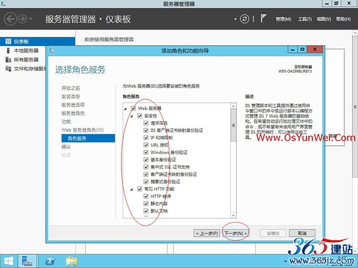358x268 pixels.
Task: Click the refresh icon in Server Manager header
Action: pos(244,19)
